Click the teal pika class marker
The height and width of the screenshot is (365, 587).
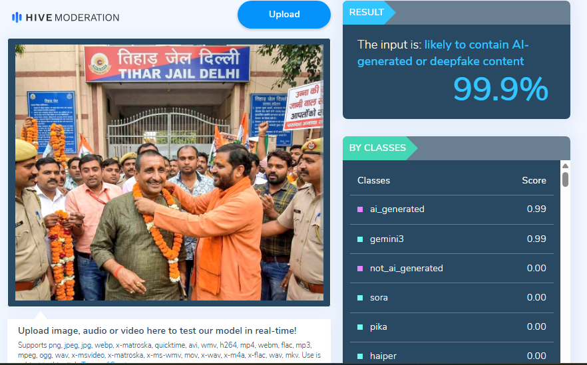[360, 327]
